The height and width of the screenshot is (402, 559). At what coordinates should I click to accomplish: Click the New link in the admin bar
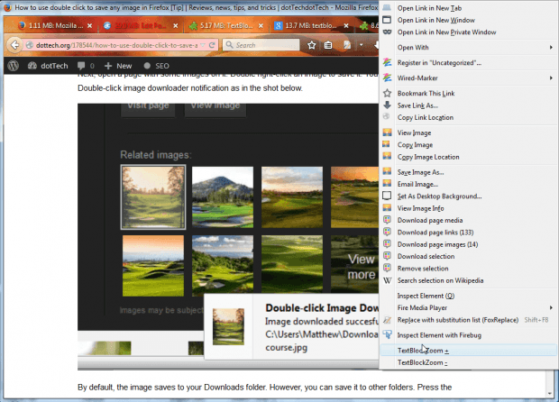point(118,66)
